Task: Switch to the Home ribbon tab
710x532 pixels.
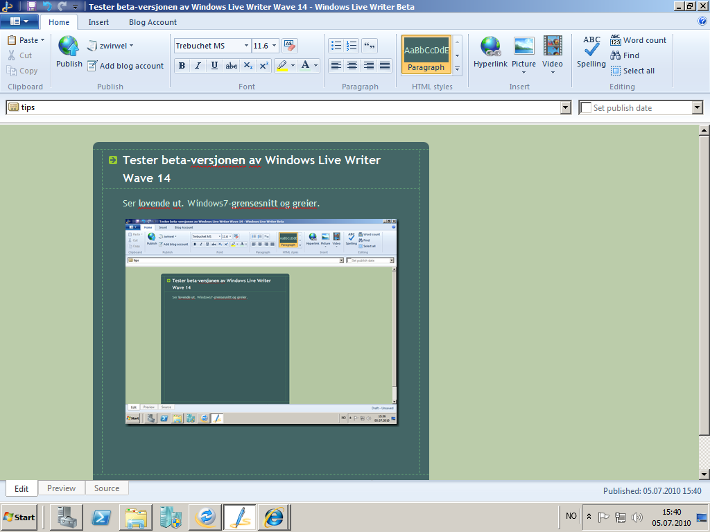Action: pos(59,22)
